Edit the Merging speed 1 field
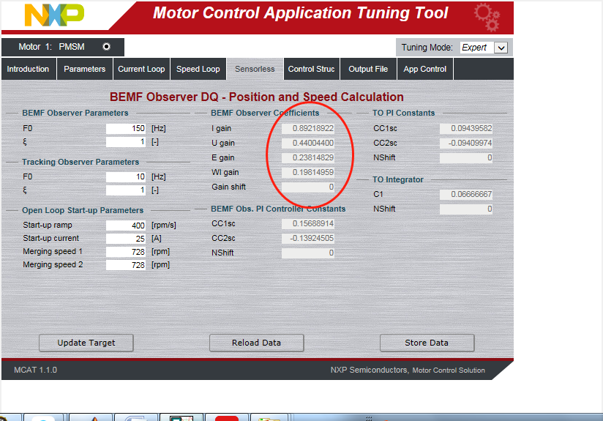The image size is (603, 421). (x=126, y=252)
